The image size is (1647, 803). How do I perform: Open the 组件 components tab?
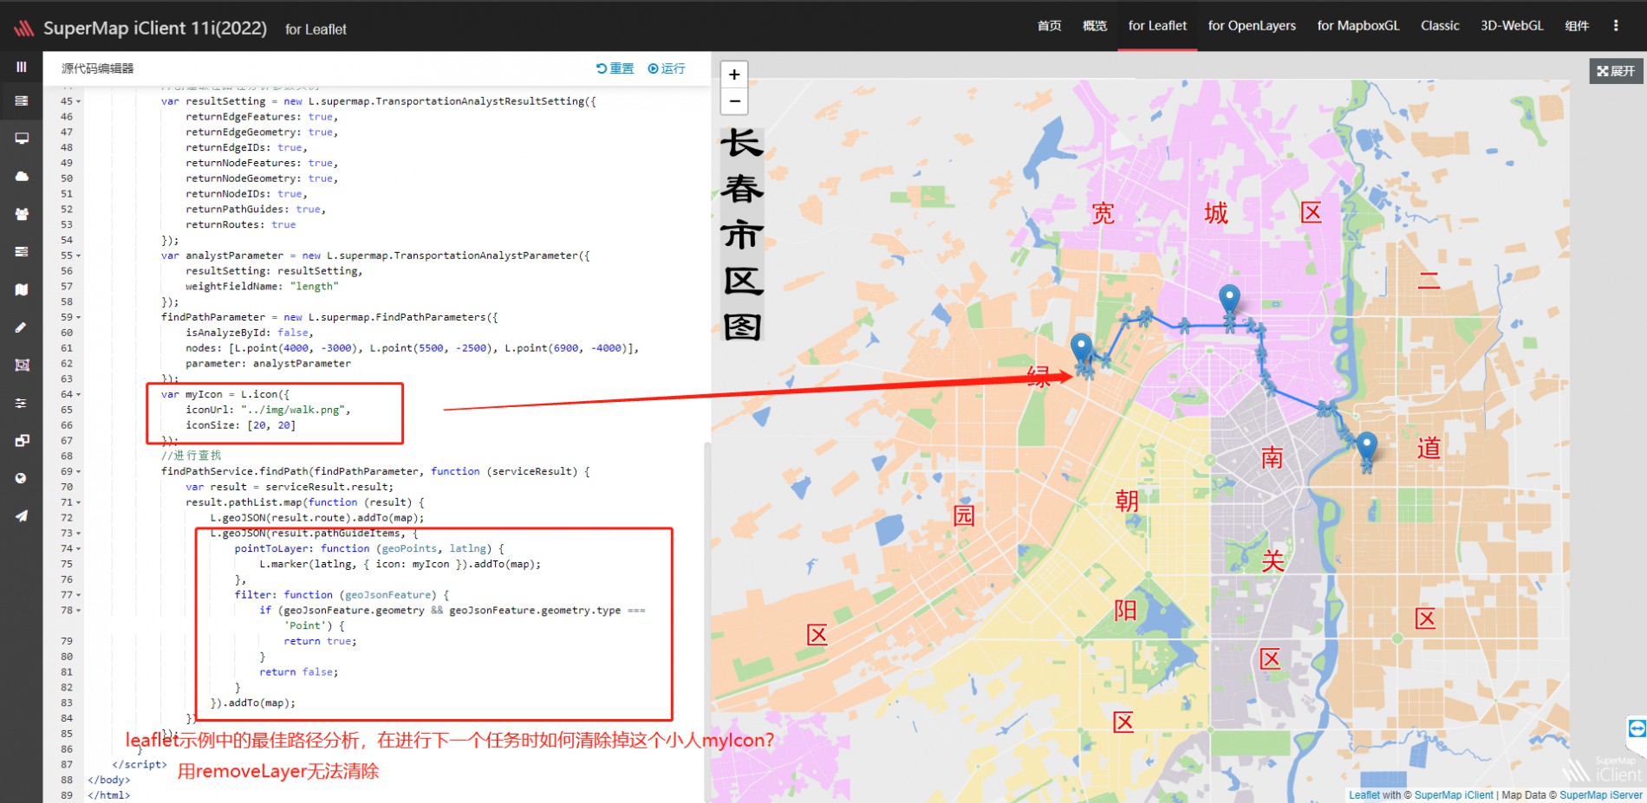(1577, 26)
